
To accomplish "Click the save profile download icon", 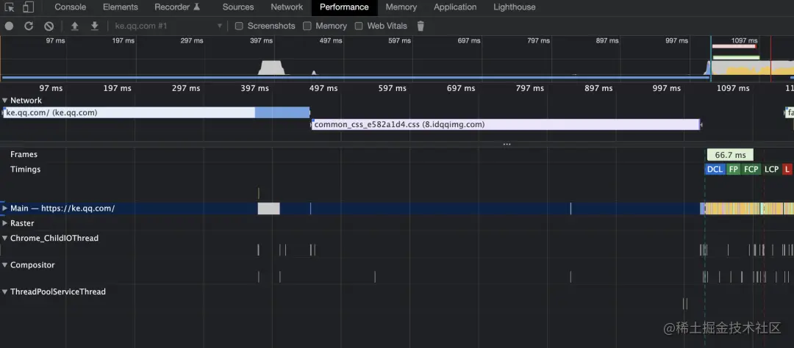I will point(94,26).
